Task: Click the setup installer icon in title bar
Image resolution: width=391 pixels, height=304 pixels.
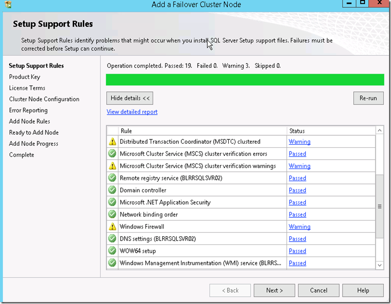Action: coord(8,4)
